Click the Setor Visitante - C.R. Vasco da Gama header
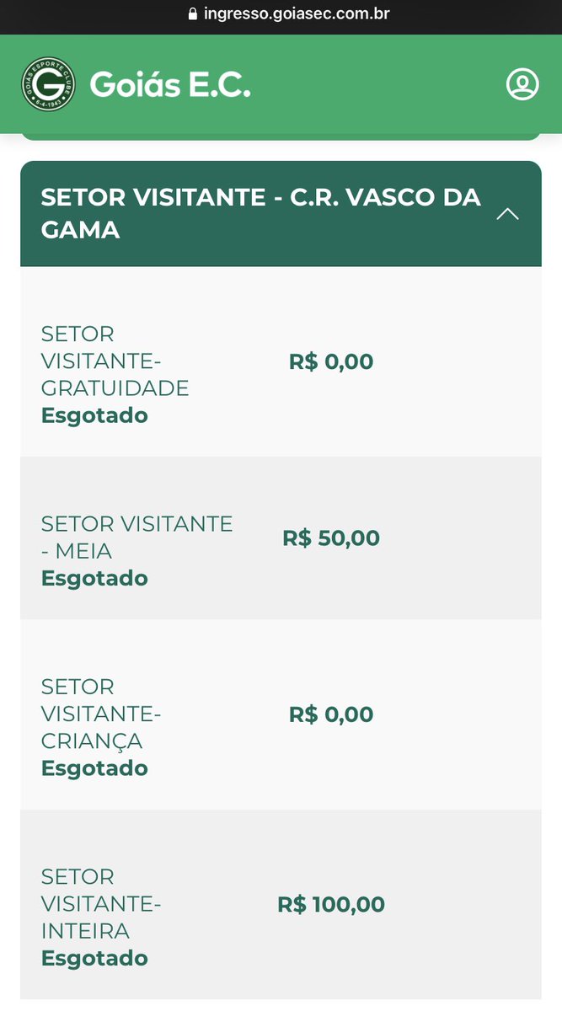 261,213
